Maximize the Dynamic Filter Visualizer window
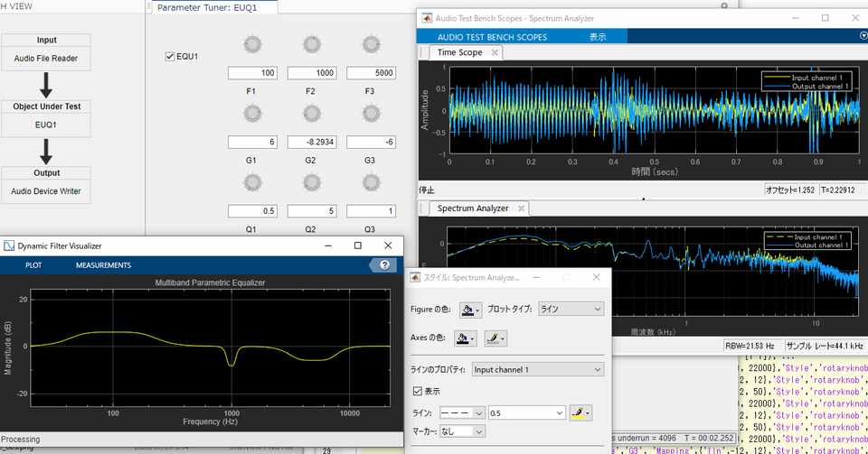The image size is (868, 454). pos(358,246)
